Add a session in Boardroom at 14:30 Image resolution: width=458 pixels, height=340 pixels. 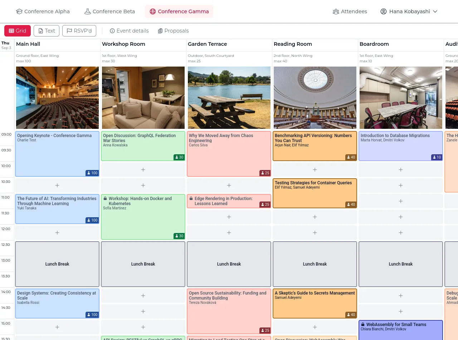(401, 311)
